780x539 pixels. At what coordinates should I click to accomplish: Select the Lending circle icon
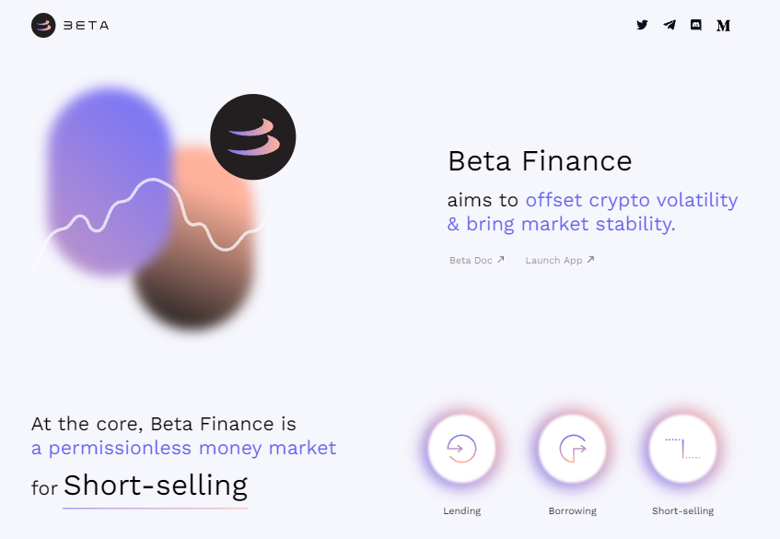coord(461,449)
